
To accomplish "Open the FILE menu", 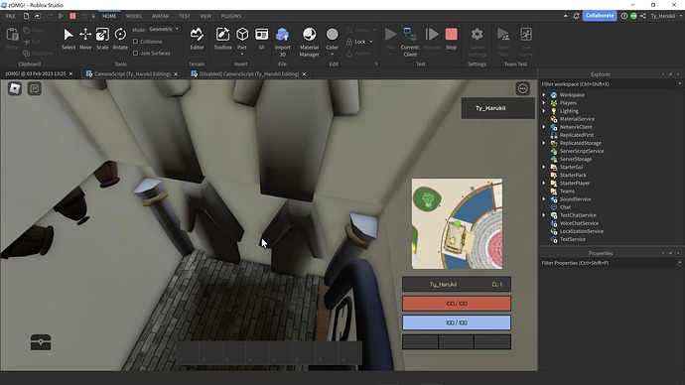I will pyautogui.click(x=11, y=16).
